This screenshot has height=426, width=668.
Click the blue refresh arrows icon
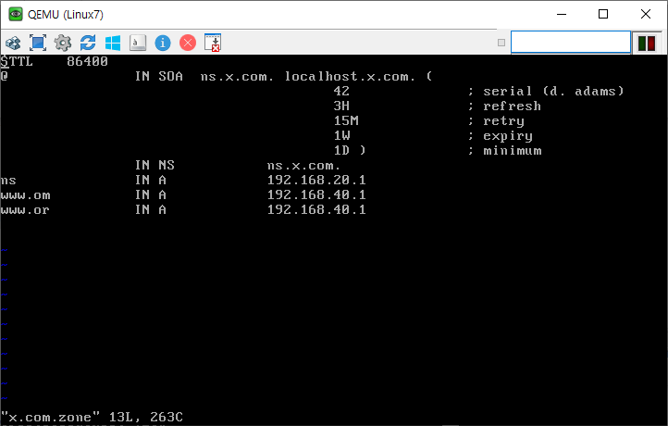[x=88, y=43]
